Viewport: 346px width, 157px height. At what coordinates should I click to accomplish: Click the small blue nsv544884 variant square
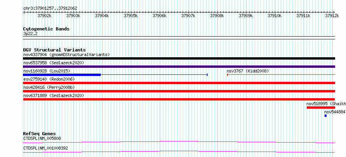pyautogui.click(x=325, y=116)
